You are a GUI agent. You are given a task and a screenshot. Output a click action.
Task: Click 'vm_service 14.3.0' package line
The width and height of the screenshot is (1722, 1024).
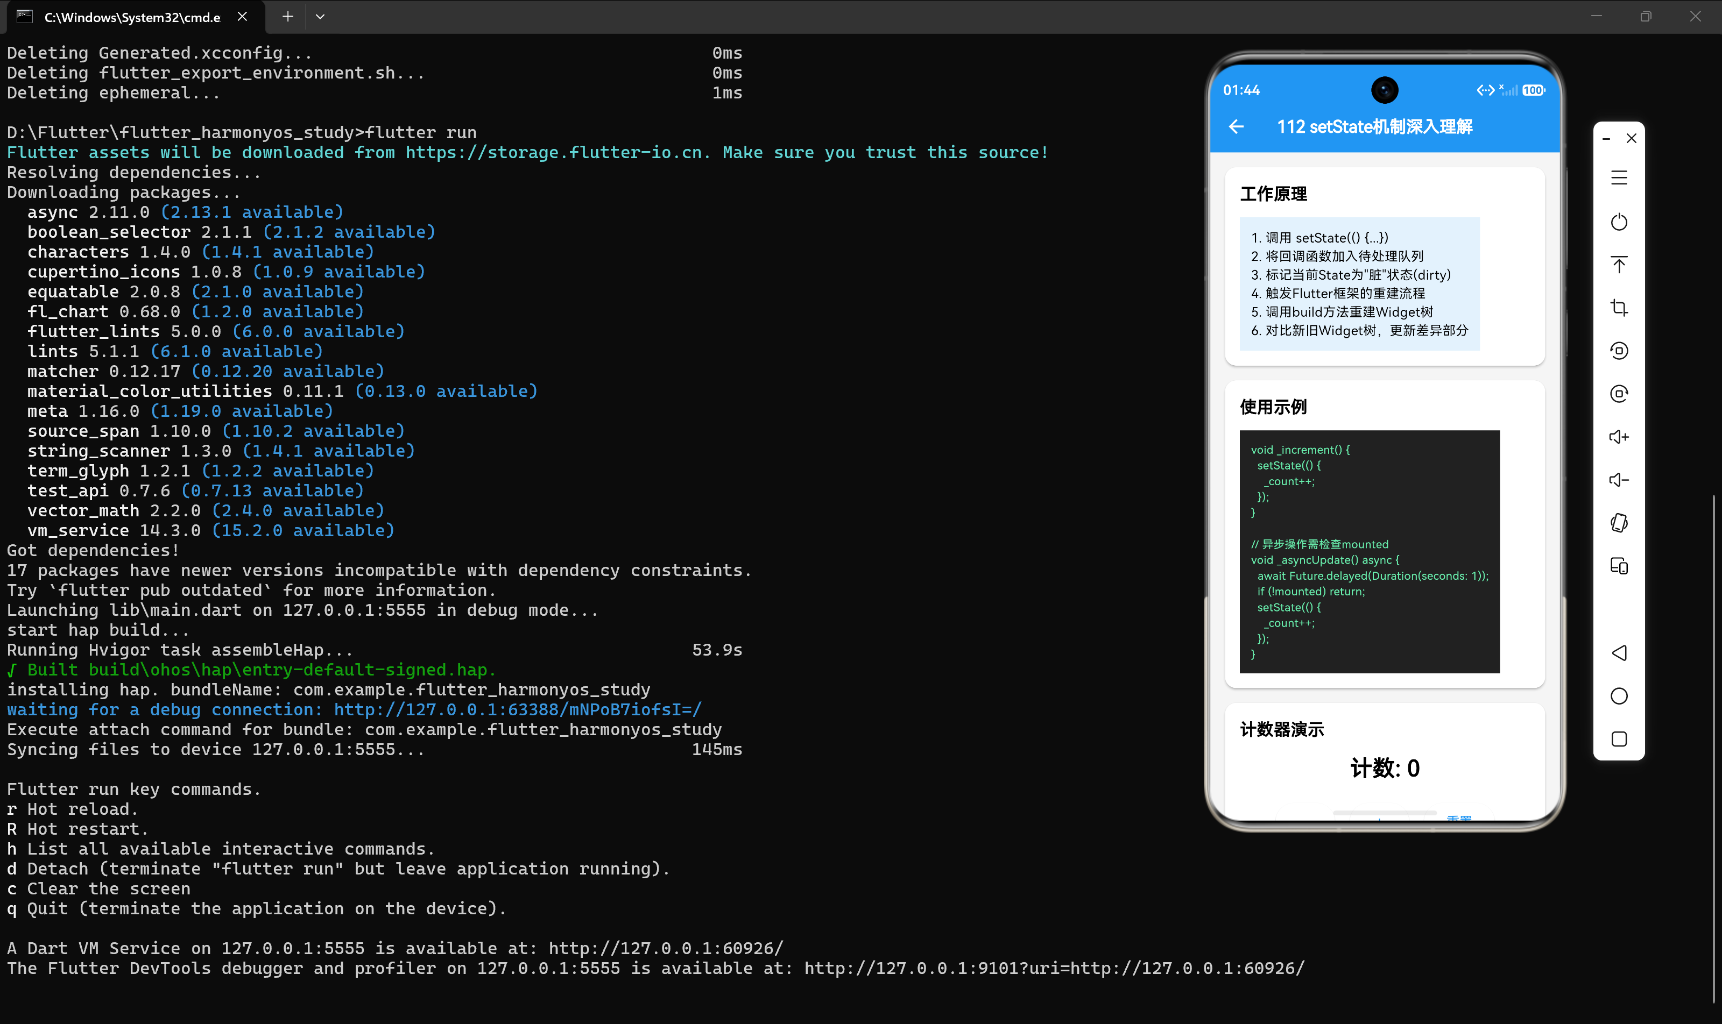point(210,531)
